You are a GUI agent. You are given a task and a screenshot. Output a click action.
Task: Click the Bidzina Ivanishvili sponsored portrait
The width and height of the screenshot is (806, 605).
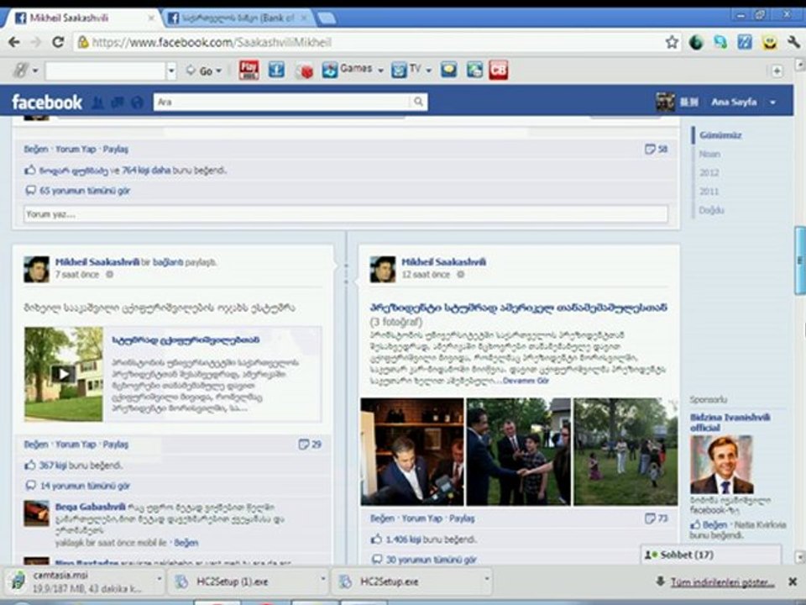pyautogui.click(x=721, y=465)
